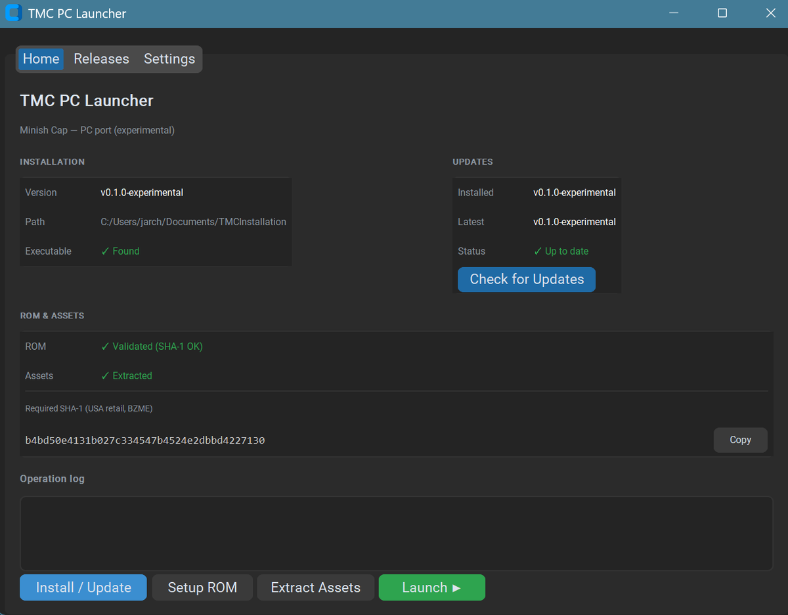
Task: Click the 'Required SHA-1 (USA retail, BZME)' label
Action: 89,408
